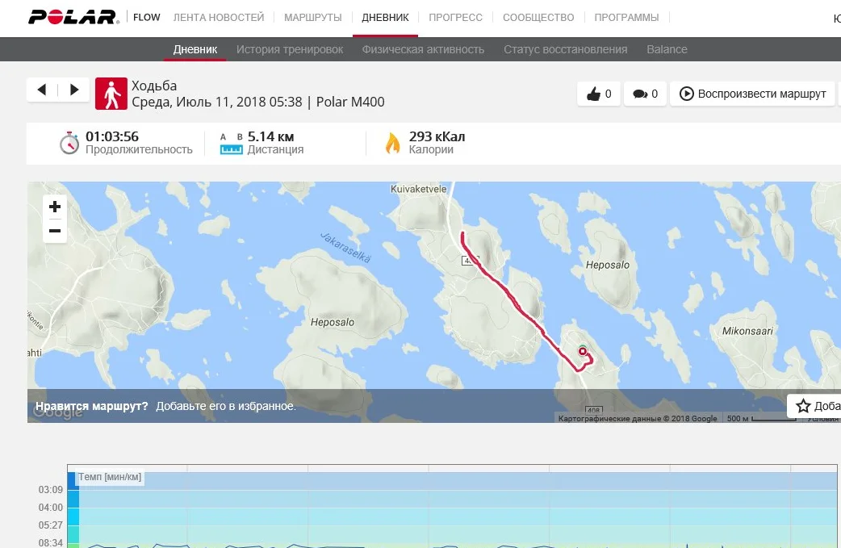Select ДНЕВНИК main menu item
Screen dimensions: 841x548
385,18
